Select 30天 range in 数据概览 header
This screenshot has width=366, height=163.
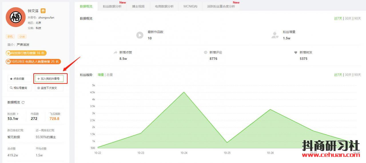348,19
